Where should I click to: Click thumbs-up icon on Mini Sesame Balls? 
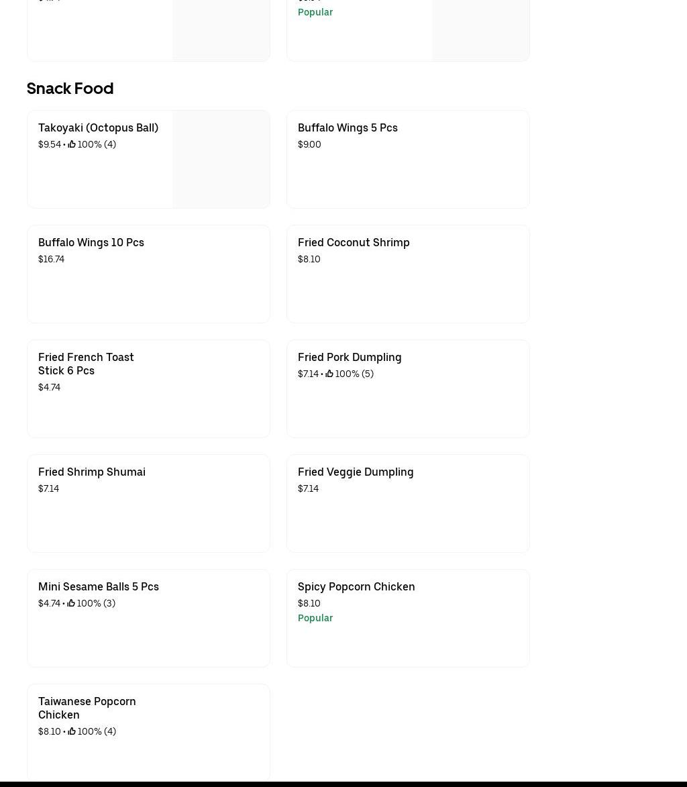tap(71, 603)
